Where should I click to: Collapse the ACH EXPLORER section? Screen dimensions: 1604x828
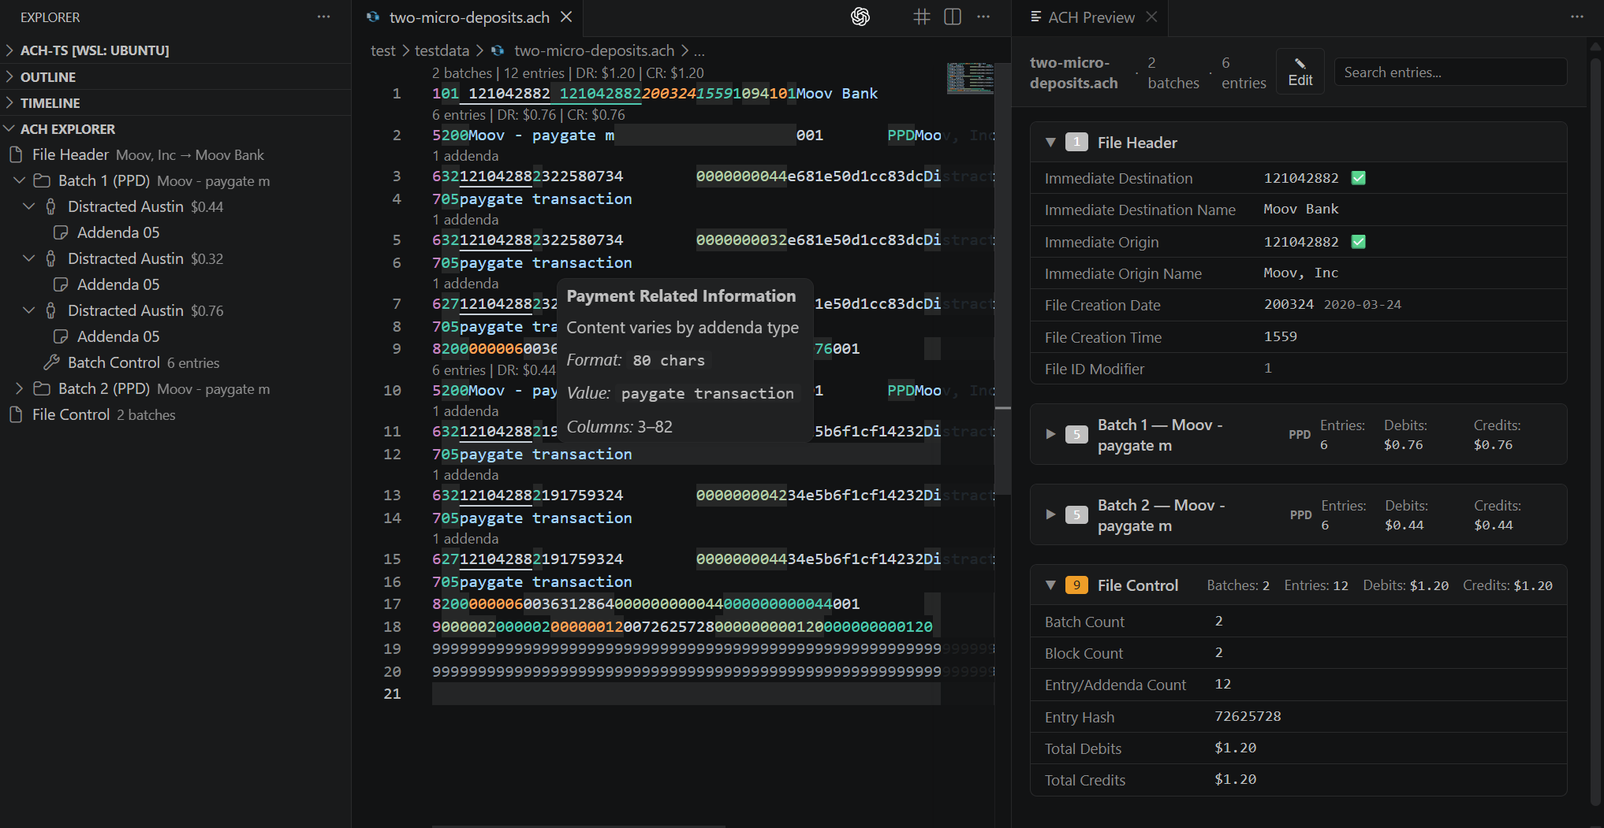coord(10,128)
